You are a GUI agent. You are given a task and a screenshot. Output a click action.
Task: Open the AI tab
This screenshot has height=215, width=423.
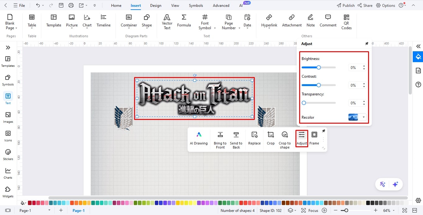coord(241,6)
